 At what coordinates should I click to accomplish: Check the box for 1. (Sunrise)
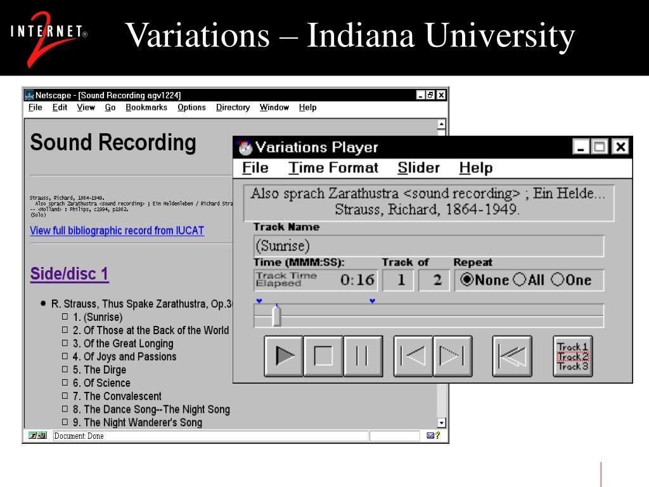tap(65, 317)
